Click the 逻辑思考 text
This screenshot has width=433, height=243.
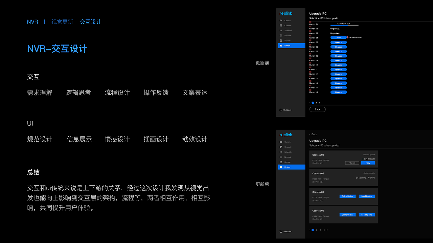(x=78, y=92)
